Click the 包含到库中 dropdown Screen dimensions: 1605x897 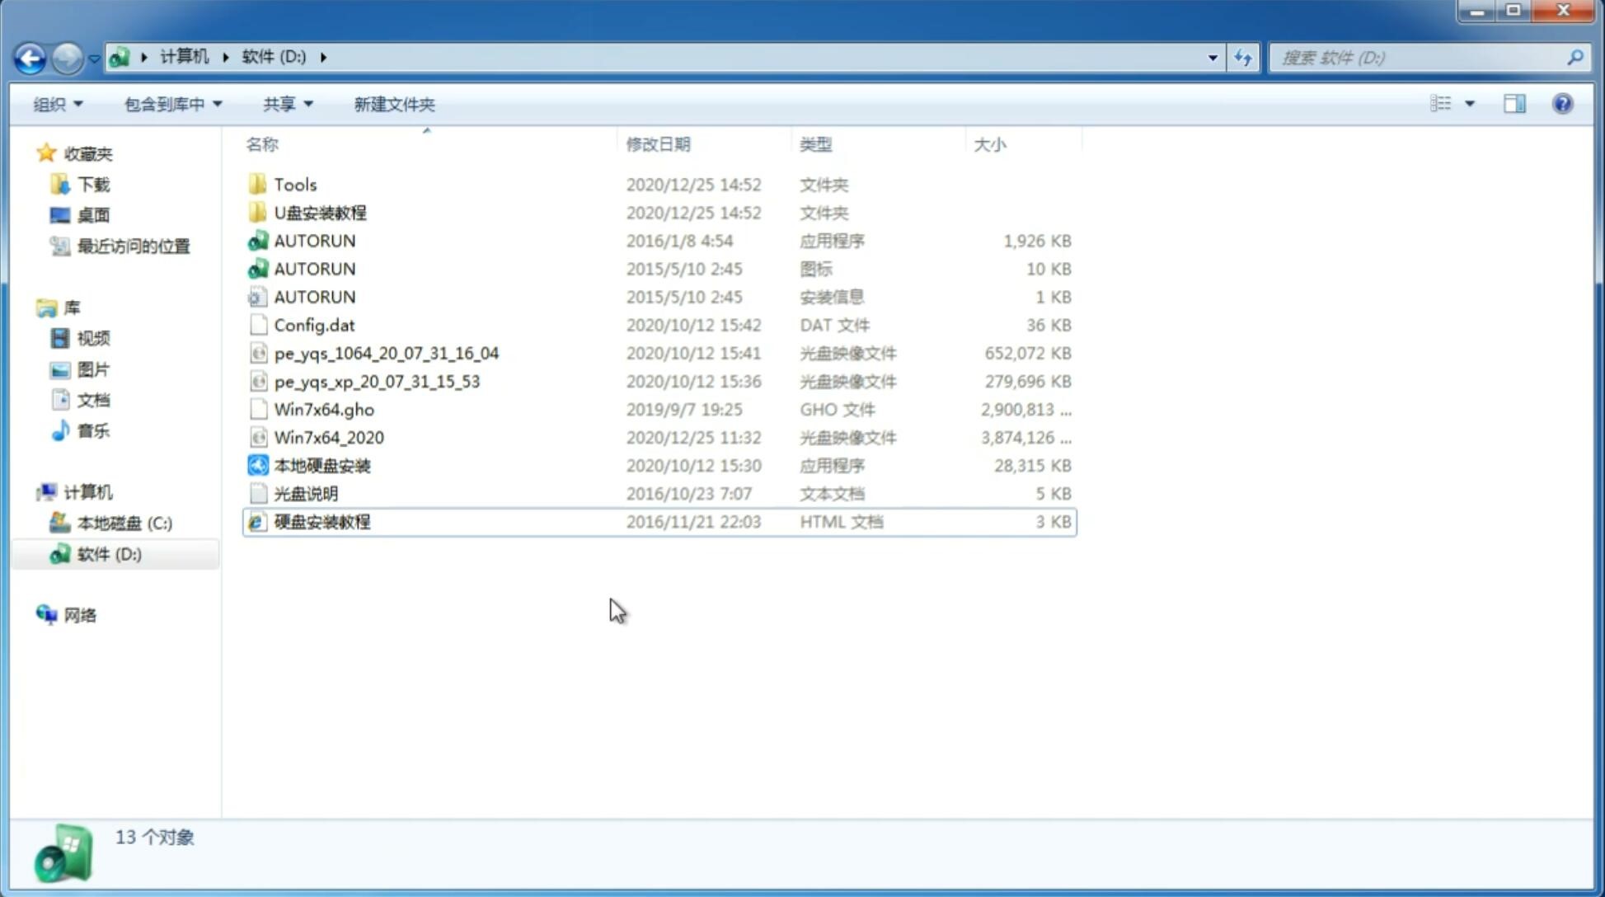(172, 104)
